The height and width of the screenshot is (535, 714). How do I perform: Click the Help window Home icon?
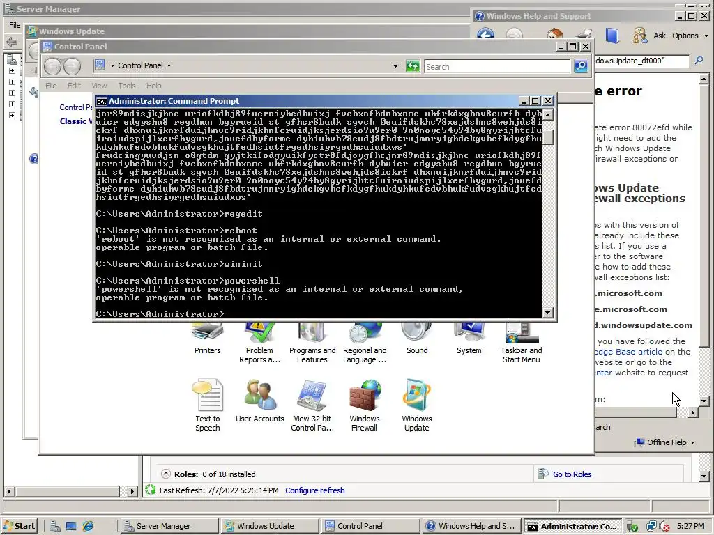pyautogui.click(x=554, y=35)
